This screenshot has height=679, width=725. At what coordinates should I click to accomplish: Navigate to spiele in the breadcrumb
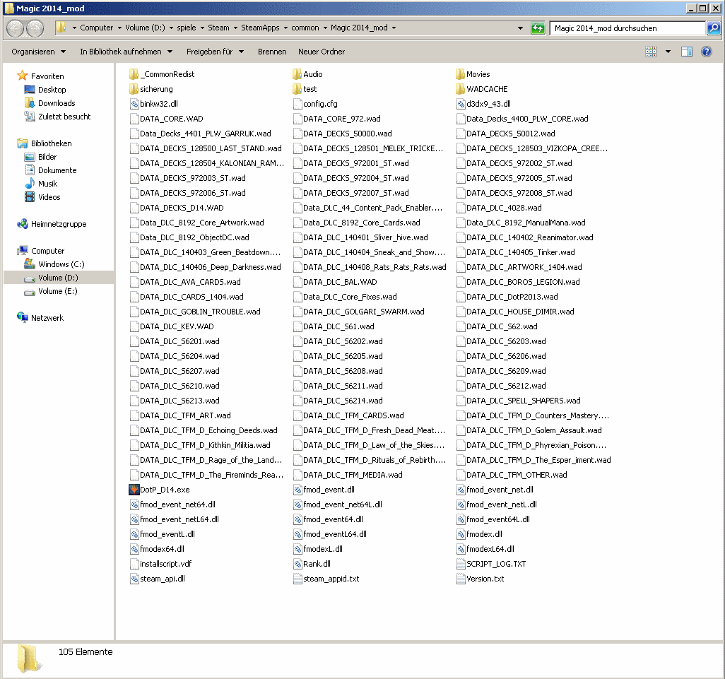coord(187,28)
